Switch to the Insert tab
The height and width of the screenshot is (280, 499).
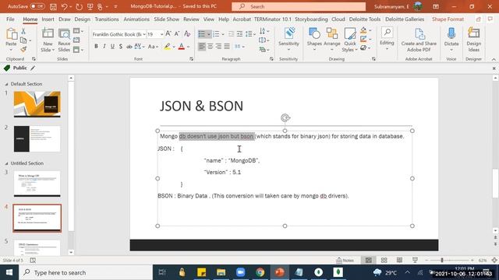click(48, 19)
